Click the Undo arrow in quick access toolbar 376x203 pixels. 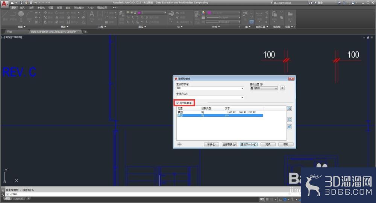click(x=36, y=3)
